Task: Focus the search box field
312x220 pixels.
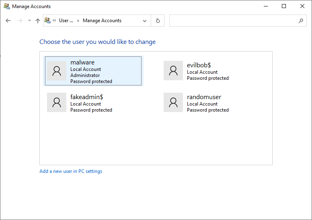Action: click(x=238, y=21)
